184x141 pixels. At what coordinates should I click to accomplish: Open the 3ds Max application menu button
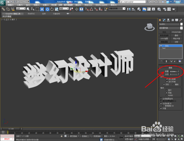tap(3, 3)
